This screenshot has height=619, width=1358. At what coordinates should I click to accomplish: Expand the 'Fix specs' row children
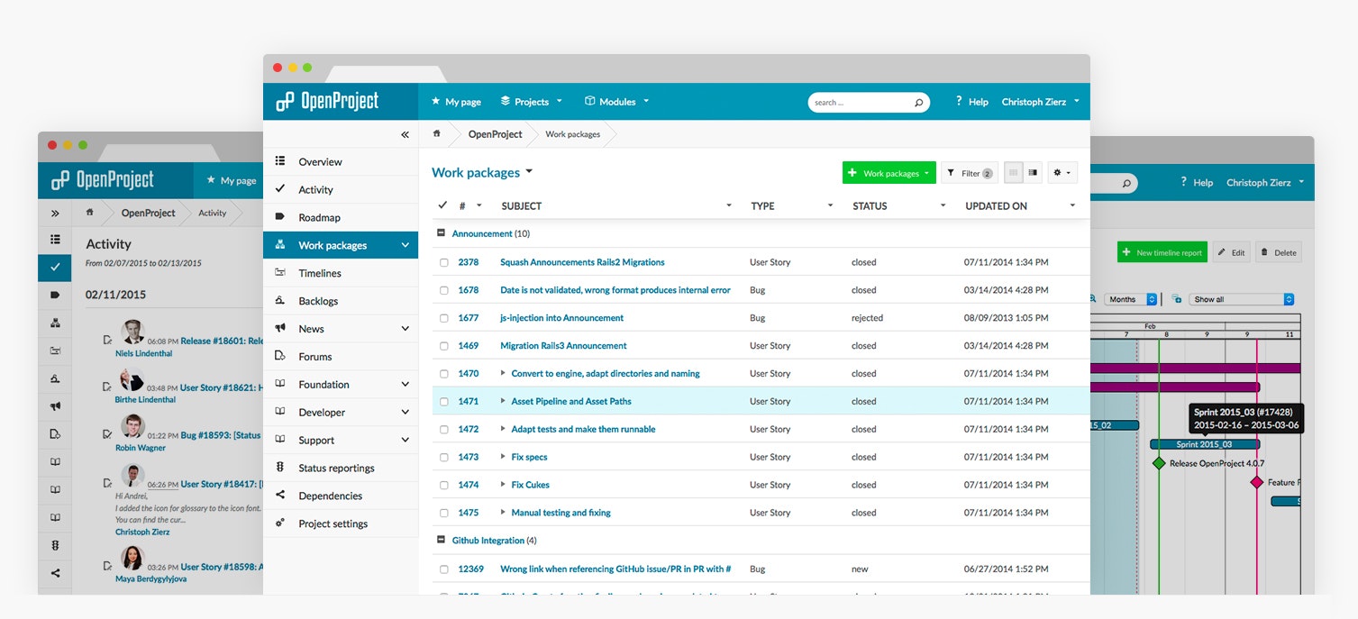pos(503,458)
